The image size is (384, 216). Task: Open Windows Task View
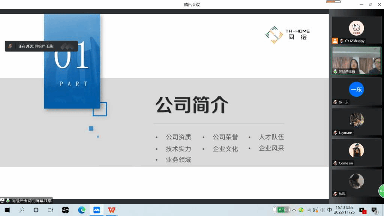[50, 210]
